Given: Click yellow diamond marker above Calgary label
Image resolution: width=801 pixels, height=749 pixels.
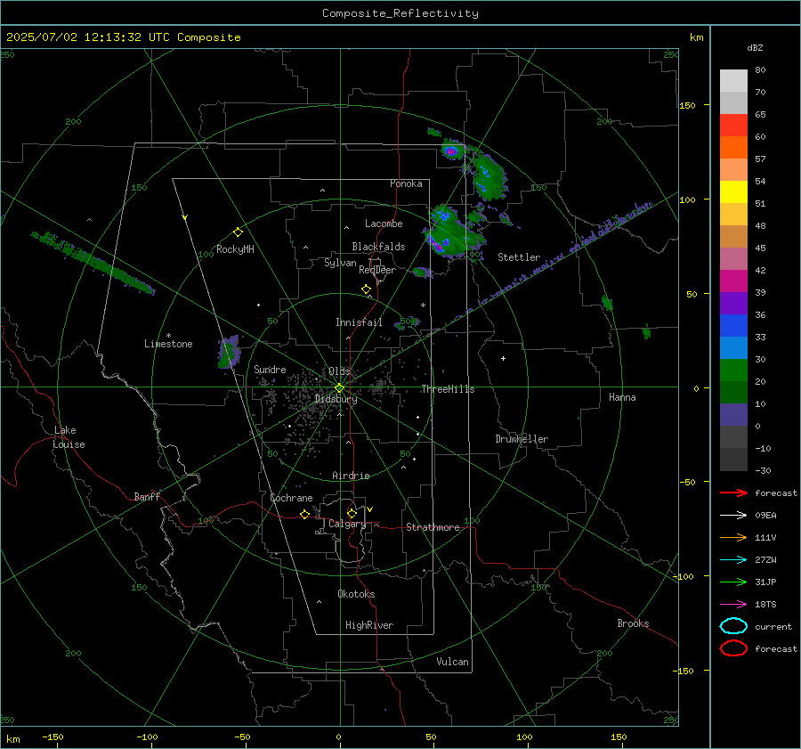Looking at the screenshot, I should [x=352, y=513].
